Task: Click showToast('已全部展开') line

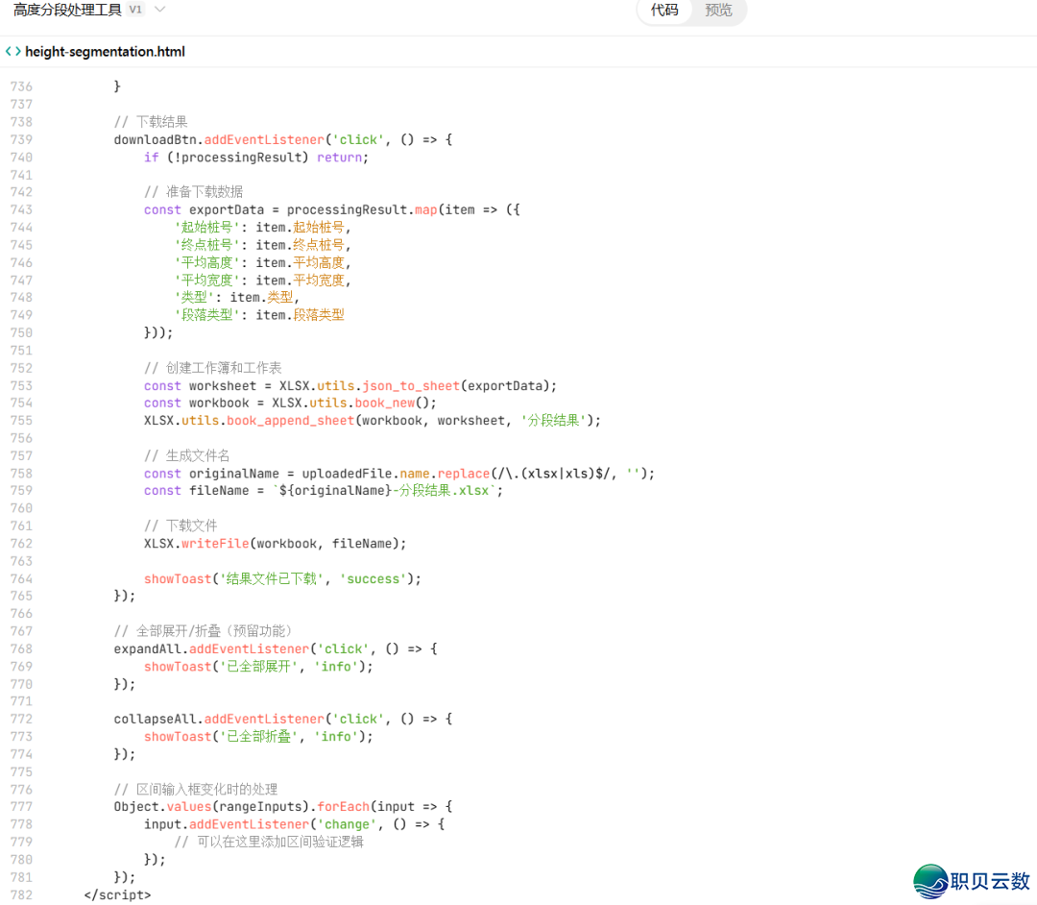Action: click(258, 667)
